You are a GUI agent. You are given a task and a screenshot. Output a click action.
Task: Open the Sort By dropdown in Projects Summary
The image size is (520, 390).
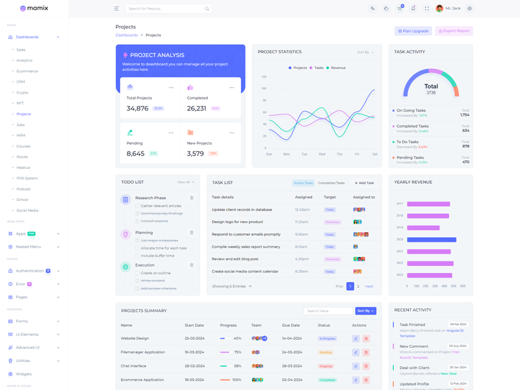365,311
